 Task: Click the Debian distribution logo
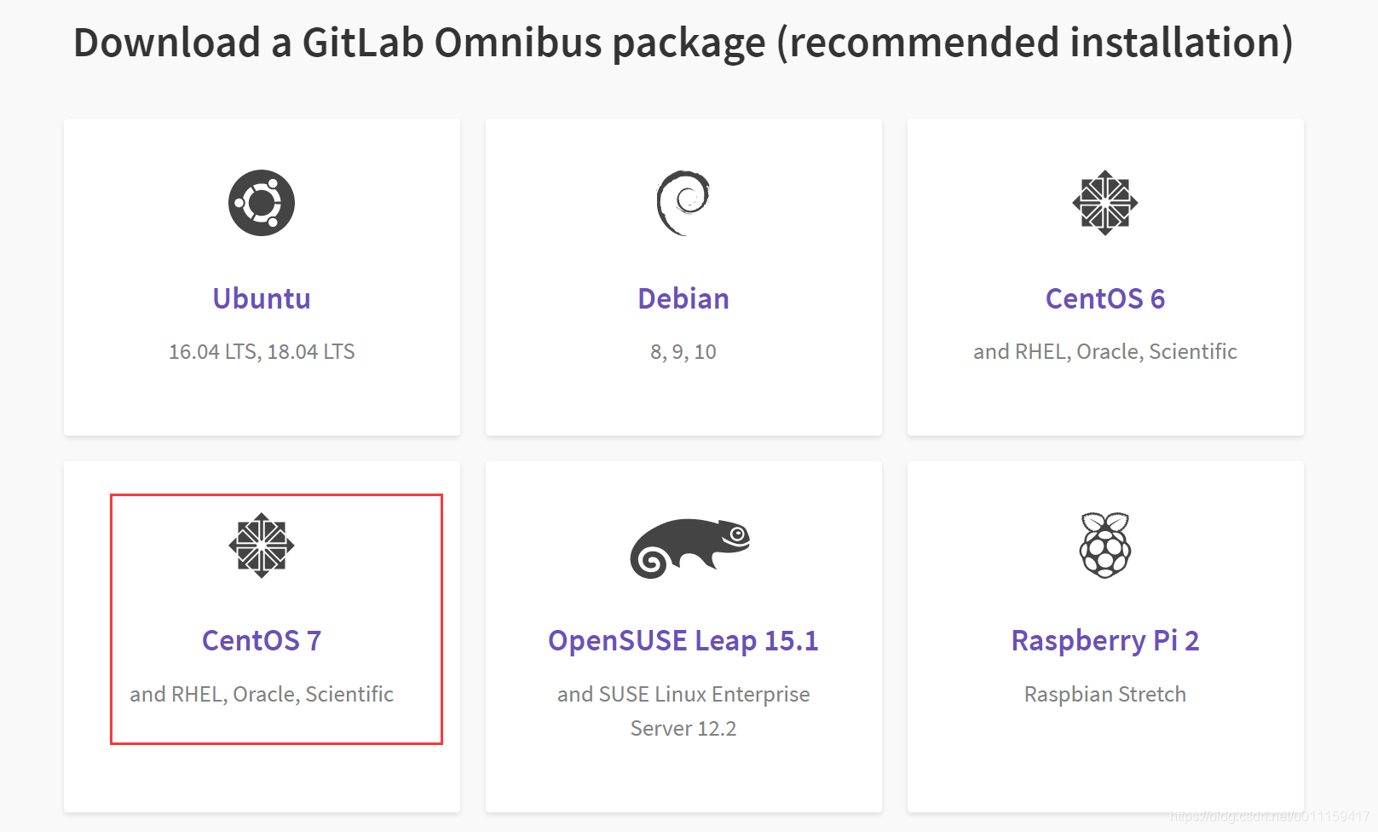[x=683, y=202]
